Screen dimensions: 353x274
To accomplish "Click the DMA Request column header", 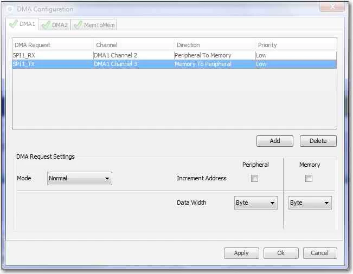I will 53,45.
